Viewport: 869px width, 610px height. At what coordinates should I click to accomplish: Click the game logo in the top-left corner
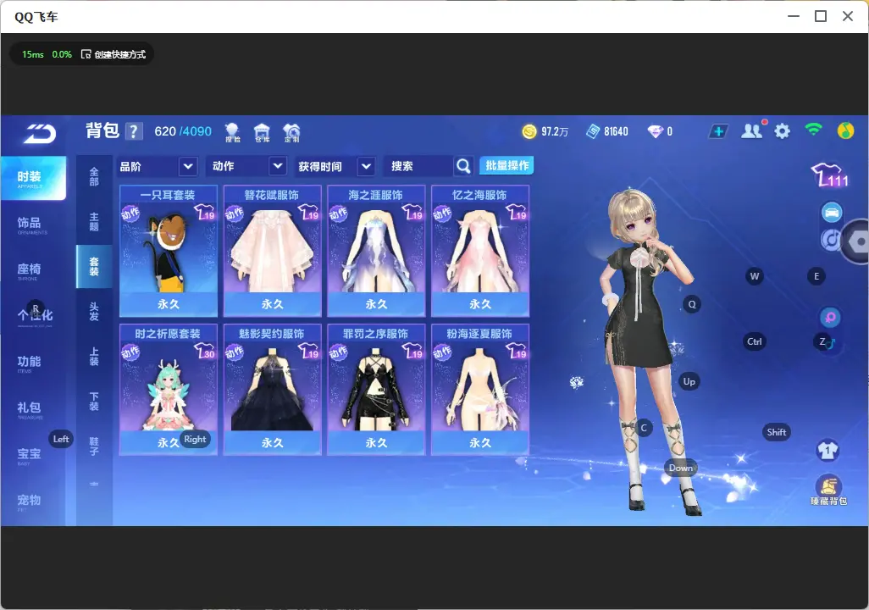pyautogui.click(x=40, y=134)
